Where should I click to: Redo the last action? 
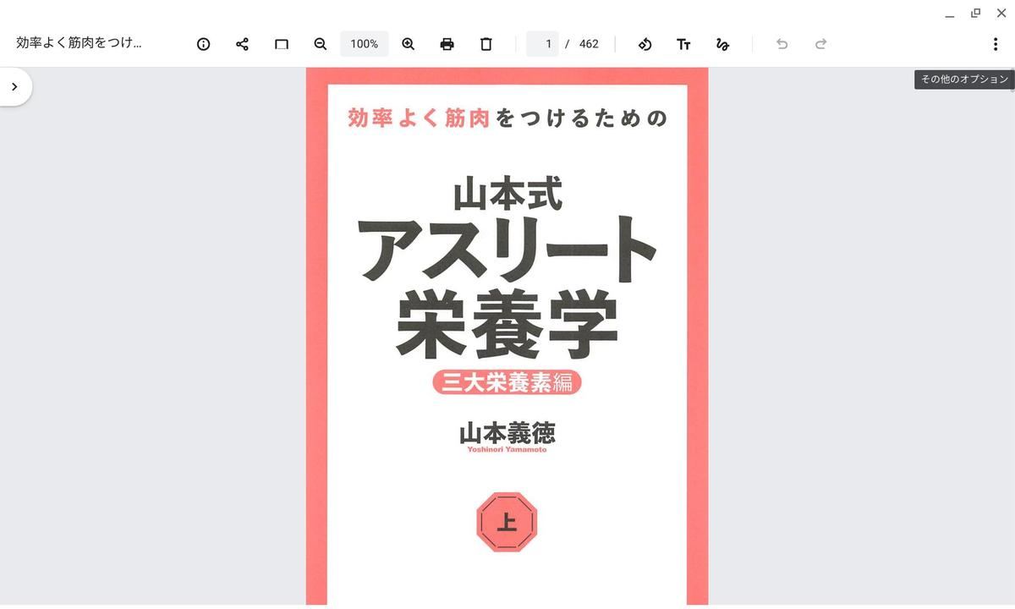point(820,44)
